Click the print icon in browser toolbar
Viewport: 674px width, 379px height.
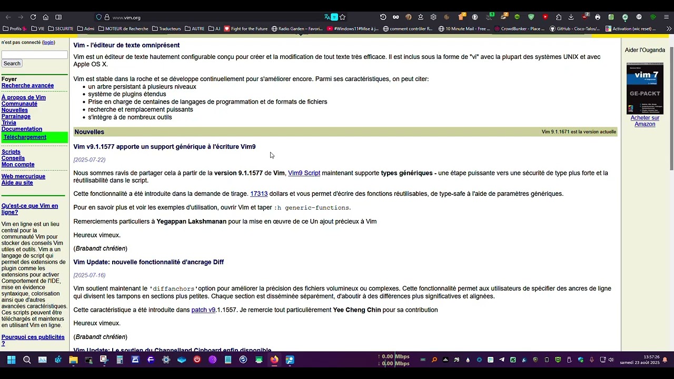pyautogui.click(x=598, y=17)
